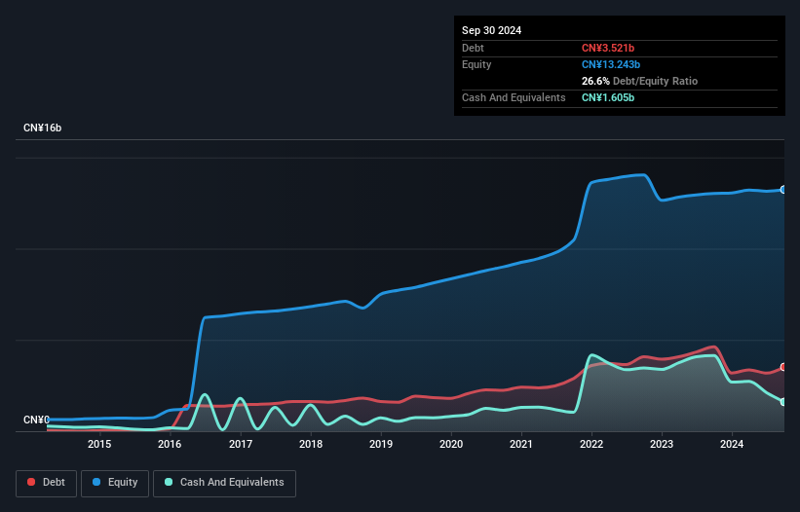Click the Equity row label in tooltip

[476, 64]
